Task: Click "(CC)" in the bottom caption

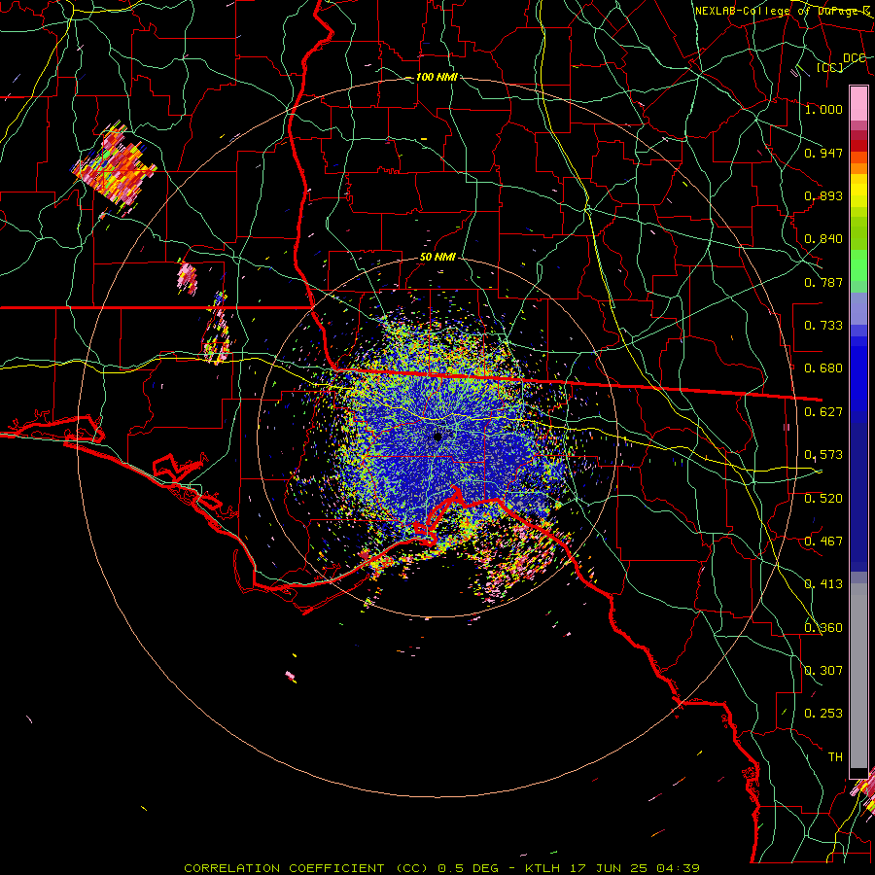Action: (412, 868)
